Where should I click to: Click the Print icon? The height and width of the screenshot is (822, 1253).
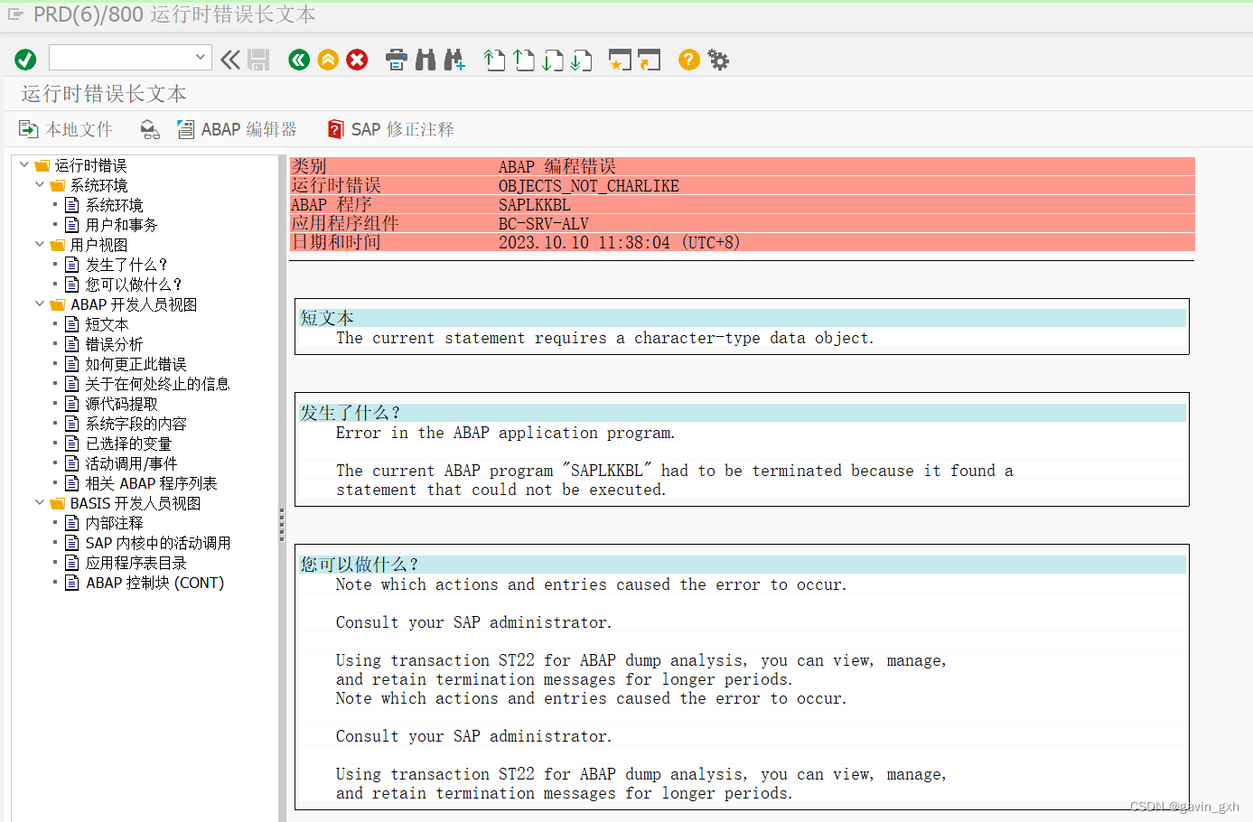397,60
